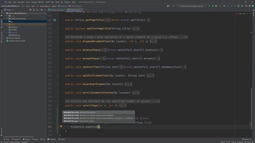The height and width of the screenshot is (143, 255).
Task: Open the Terminal tool window
Action: 51,139
